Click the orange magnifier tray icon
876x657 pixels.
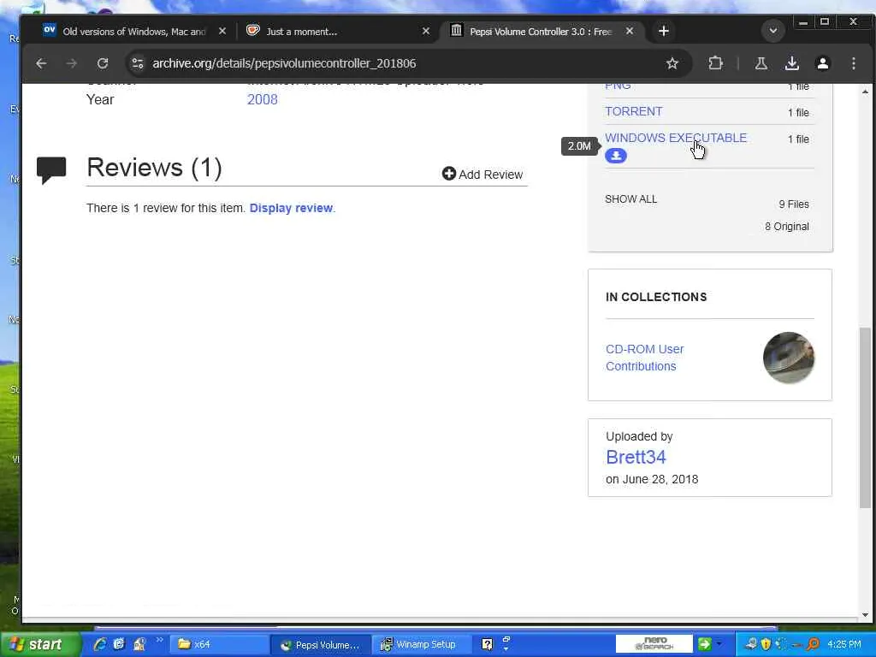813,644
